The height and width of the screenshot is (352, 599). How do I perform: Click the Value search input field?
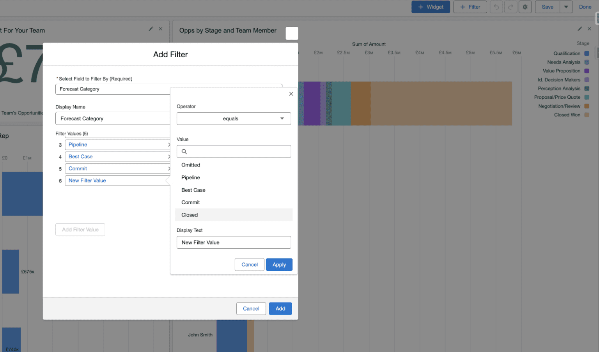click(x=234, y=152)
